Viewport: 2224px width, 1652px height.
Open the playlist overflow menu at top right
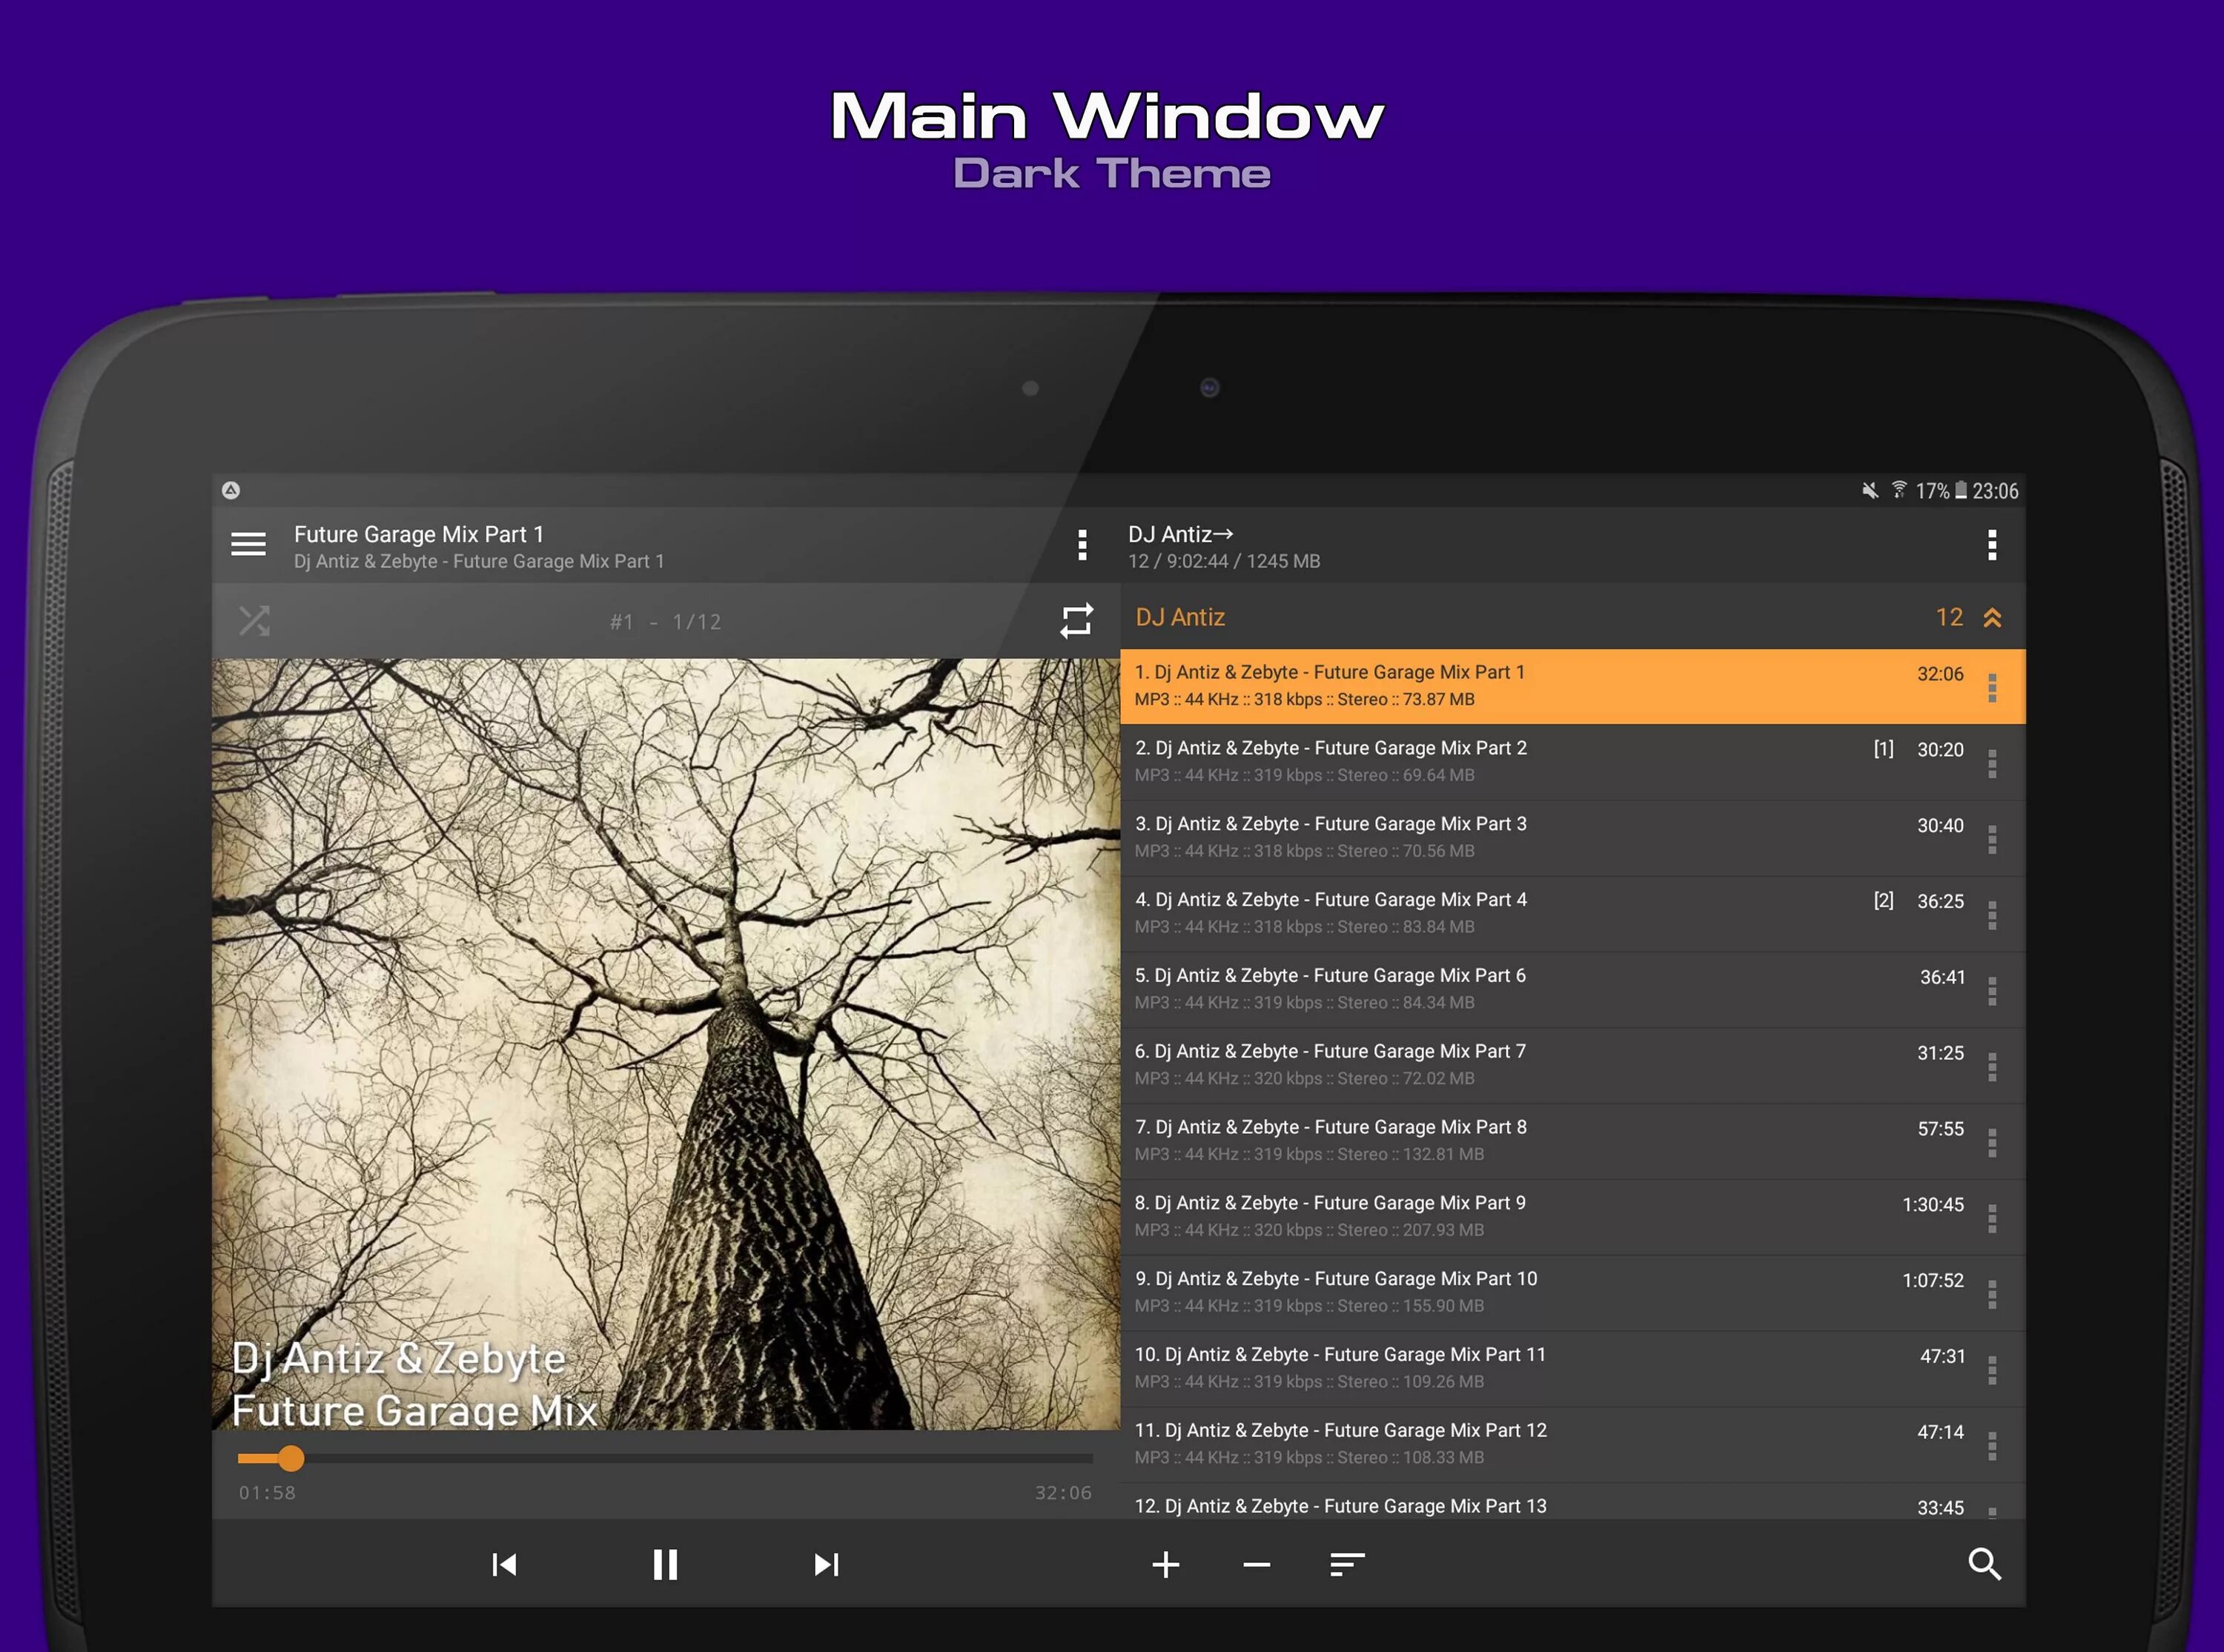click(1992, 545)
